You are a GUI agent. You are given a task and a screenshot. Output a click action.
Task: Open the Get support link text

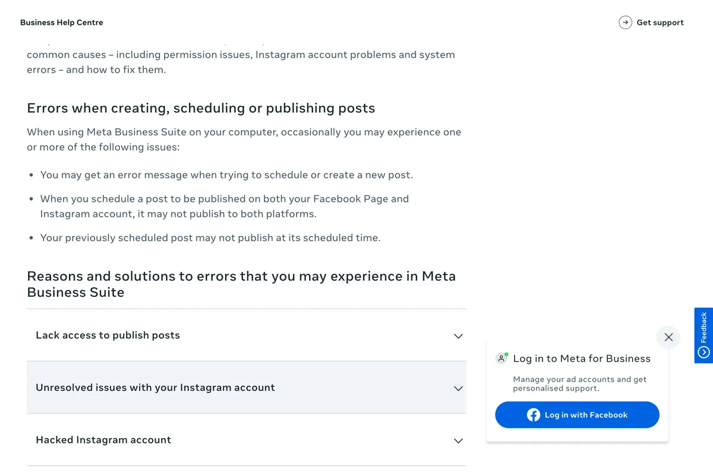[660, 23]
